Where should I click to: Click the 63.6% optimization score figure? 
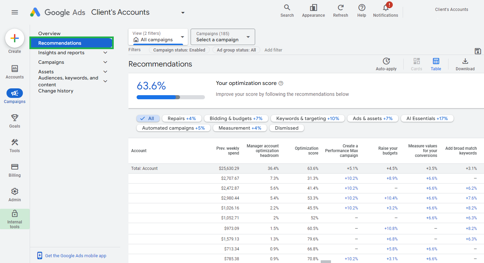coord(151,86)
